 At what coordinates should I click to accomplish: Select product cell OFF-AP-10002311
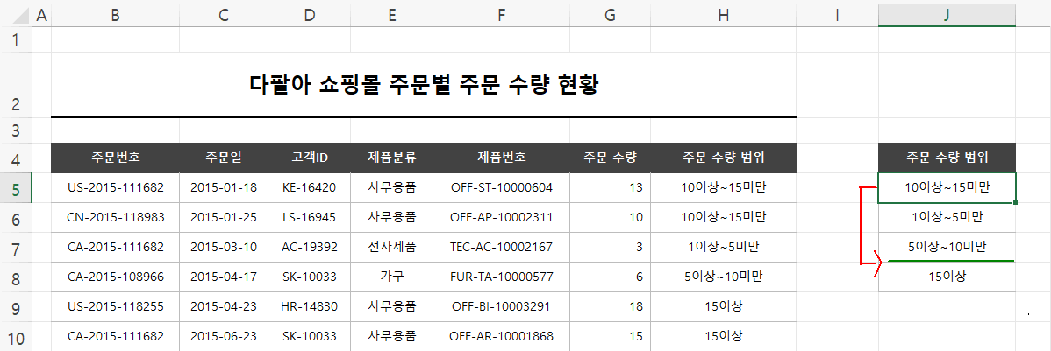pyautogui.click(x=501, y=217)
